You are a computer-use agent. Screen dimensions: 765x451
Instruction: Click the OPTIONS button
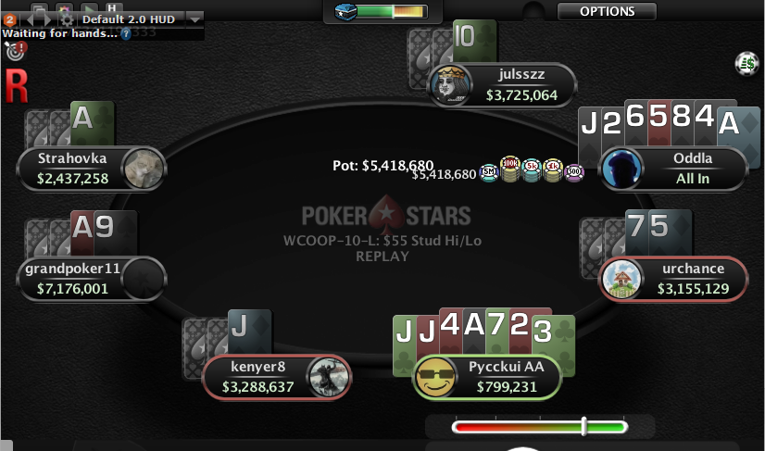[607, 11]
